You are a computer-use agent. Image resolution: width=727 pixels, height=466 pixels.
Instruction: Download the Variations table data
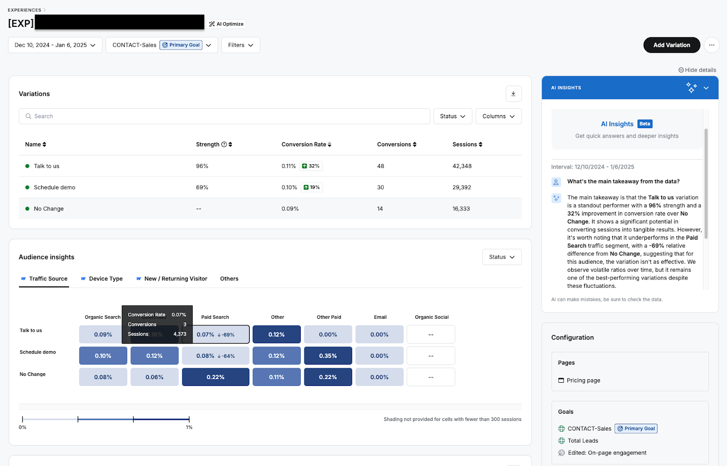pyautogui.click(x=513, y=94)
